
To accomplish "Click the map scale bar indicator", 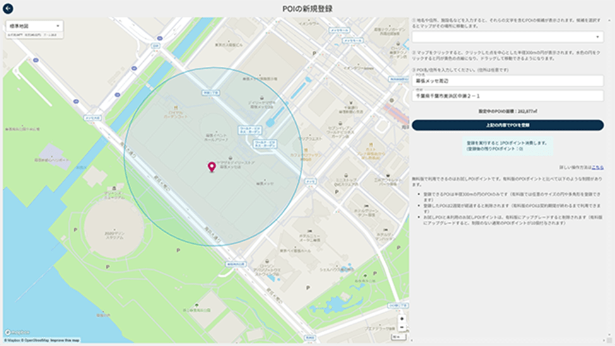I will point(397,337).
